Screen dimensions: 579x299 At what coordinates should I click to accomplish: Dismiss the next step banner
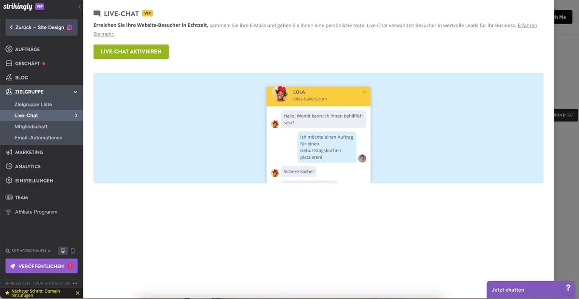(78, 293)
